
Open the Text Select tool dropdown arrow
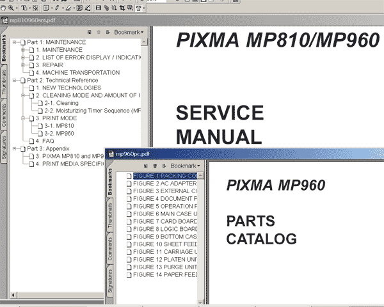[29, 8]
